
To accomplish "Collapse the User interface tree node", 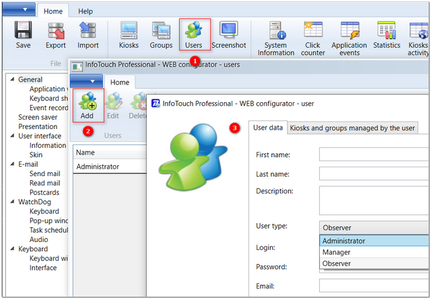I will tap(12, 136).
